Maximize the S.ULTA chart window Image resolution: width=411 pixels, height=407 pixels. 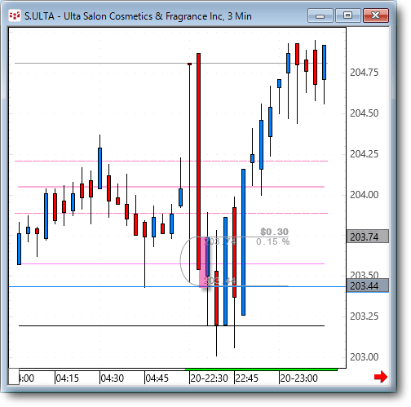tap(347, 15)
